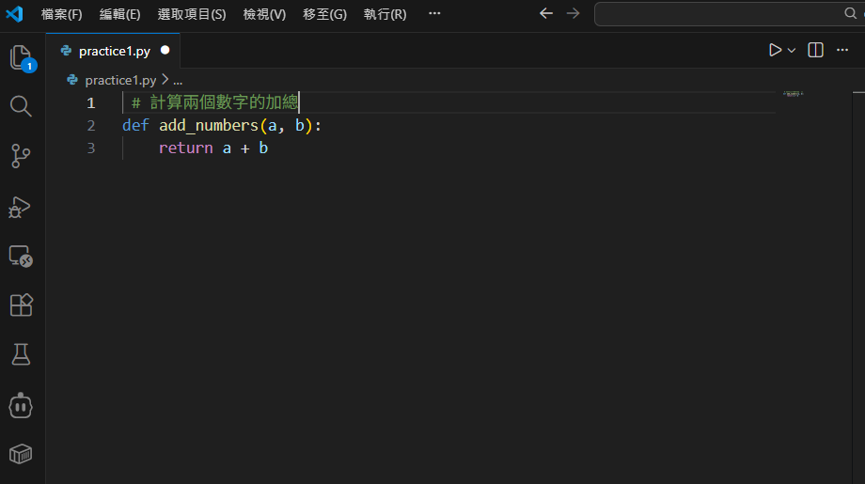
Task: Click the add_numbers function name
Action: point(209,126)
